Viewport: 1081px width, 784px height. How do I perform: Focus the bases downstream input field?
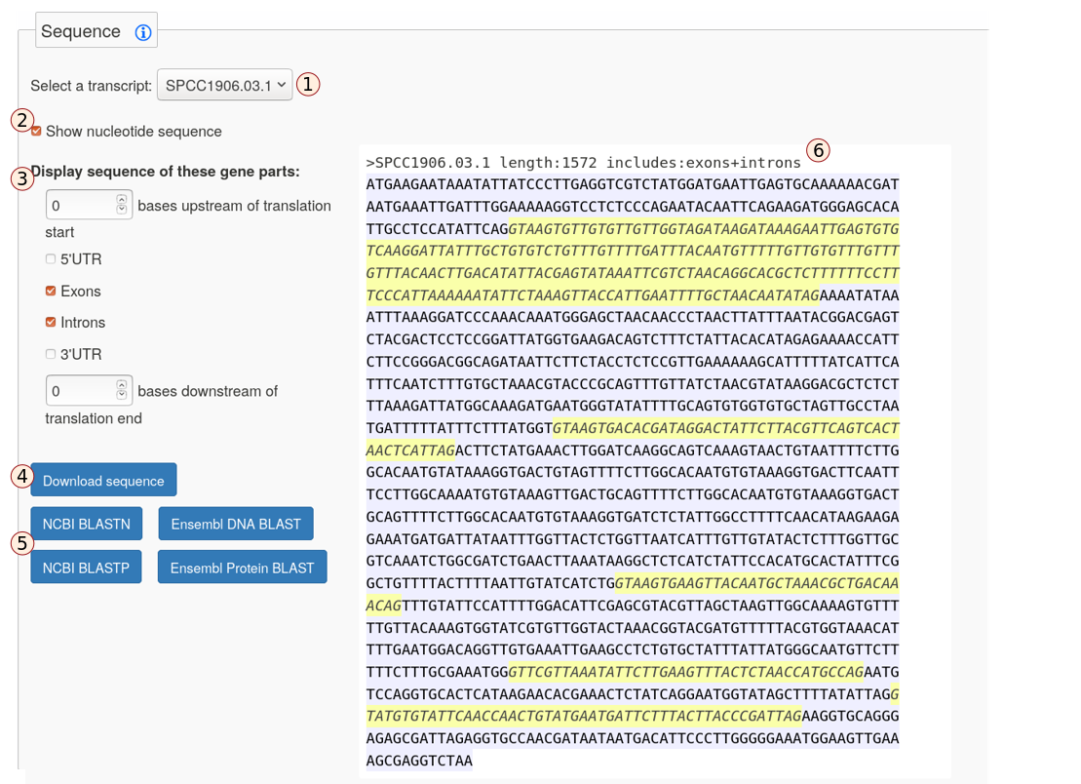[x=80, y=391]
